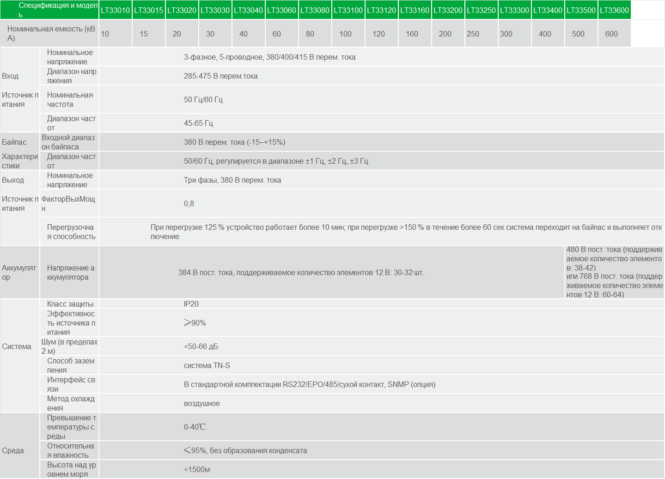Image resolution: width=665 pixels, height=479 pixels.
Task: Select the "<1500м" altitude value
Action: [197, 470]
